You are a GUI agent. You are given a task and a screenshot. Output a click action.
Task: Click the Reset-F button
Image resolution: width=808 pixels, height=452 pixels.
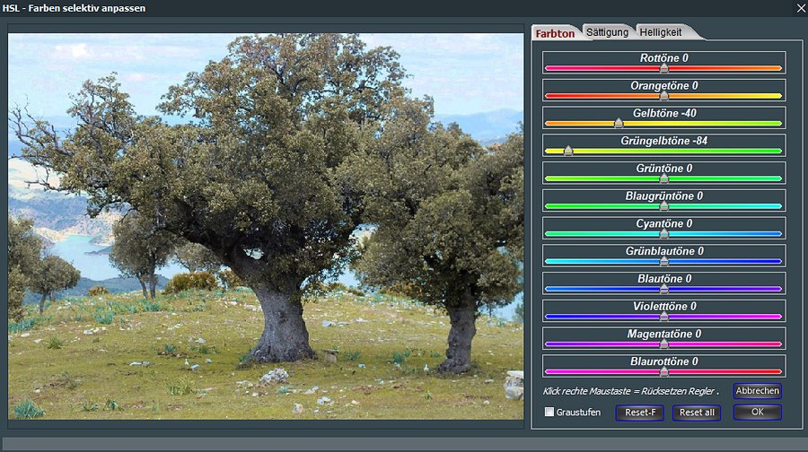tap(639, 413)
